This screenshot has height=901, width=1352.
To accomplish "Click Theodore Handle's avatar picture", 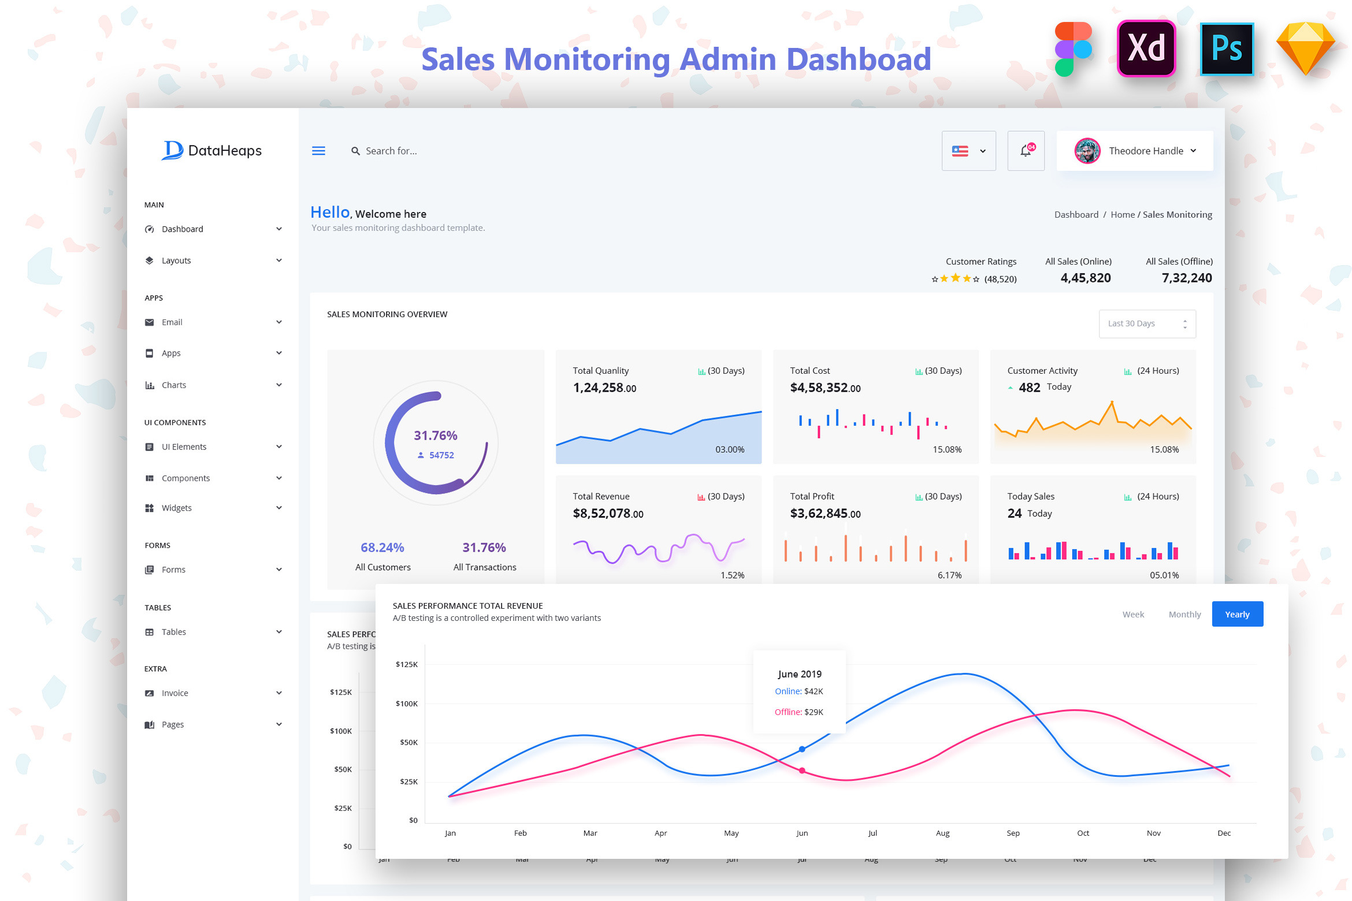I will click(x=1087, y=151).
